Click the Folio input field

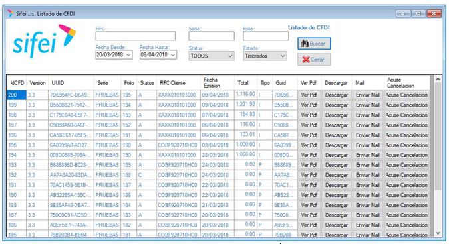265,36
